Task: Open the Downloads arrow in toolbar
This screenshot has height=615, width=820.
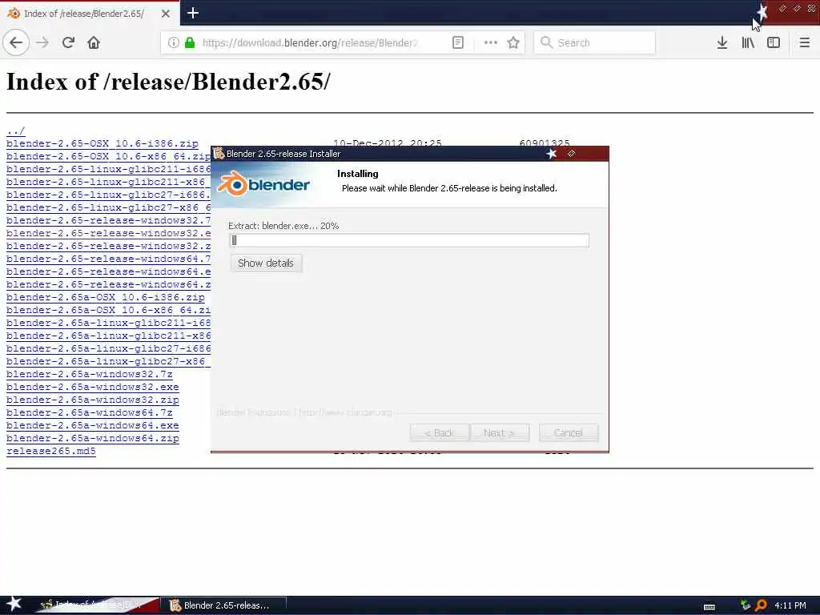Action: coord(722,42)
